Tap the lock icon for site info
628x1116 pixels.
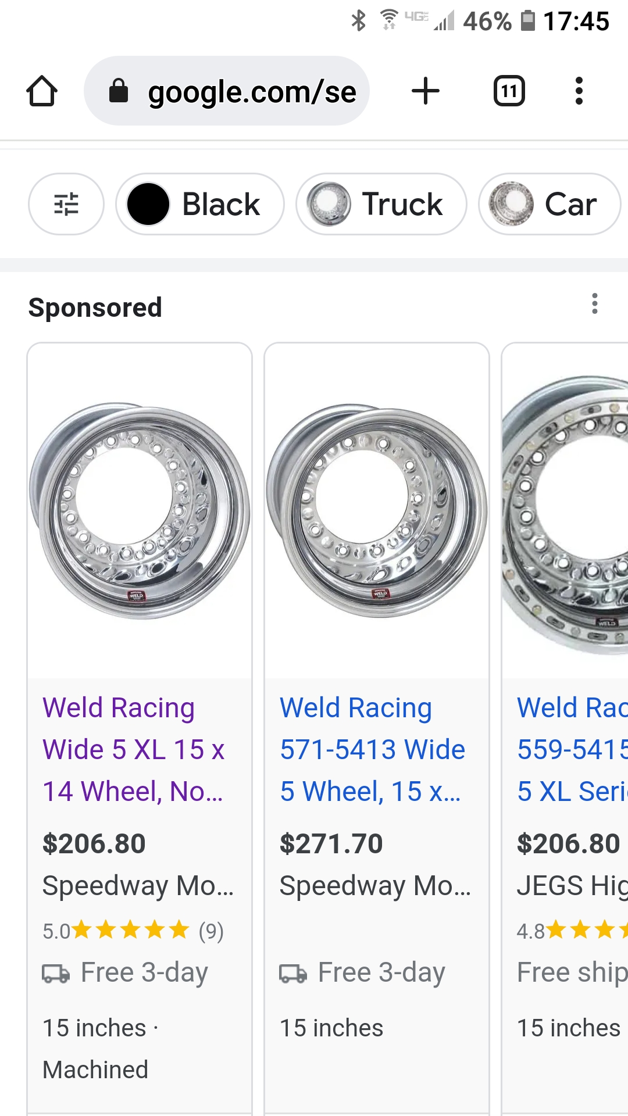click(119, 91)
